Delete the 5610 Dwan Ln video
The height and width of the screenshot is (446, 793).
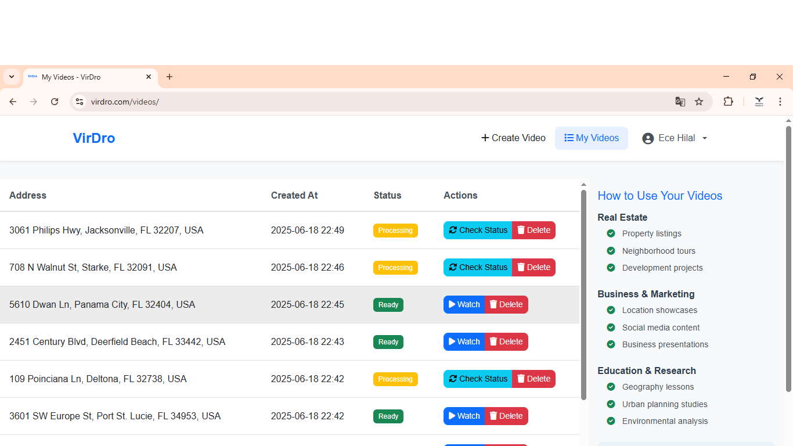pos(506,305)
